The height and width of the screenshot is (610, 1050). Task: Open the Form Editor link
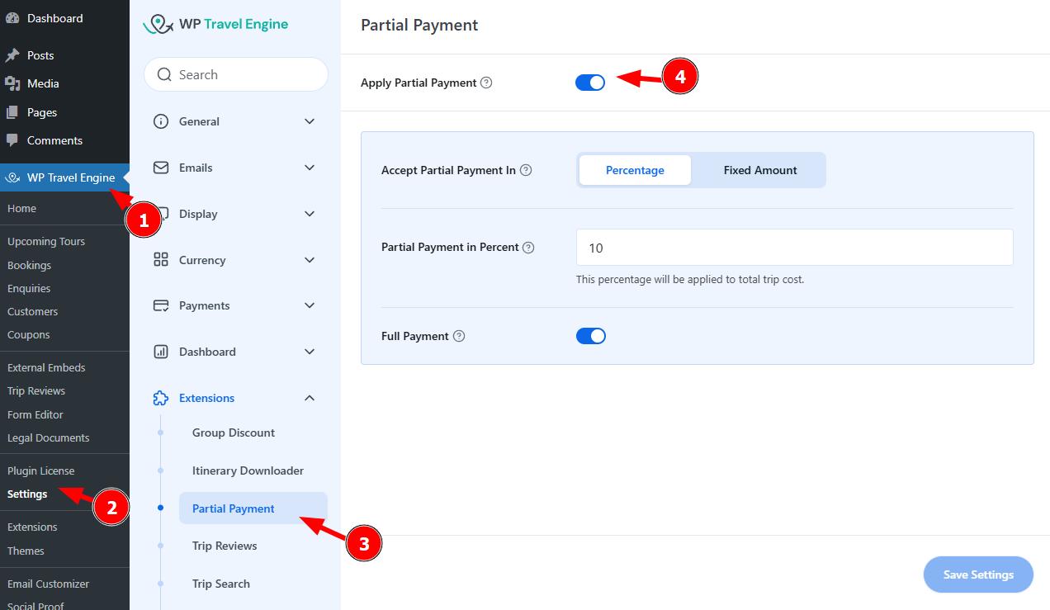35,414
